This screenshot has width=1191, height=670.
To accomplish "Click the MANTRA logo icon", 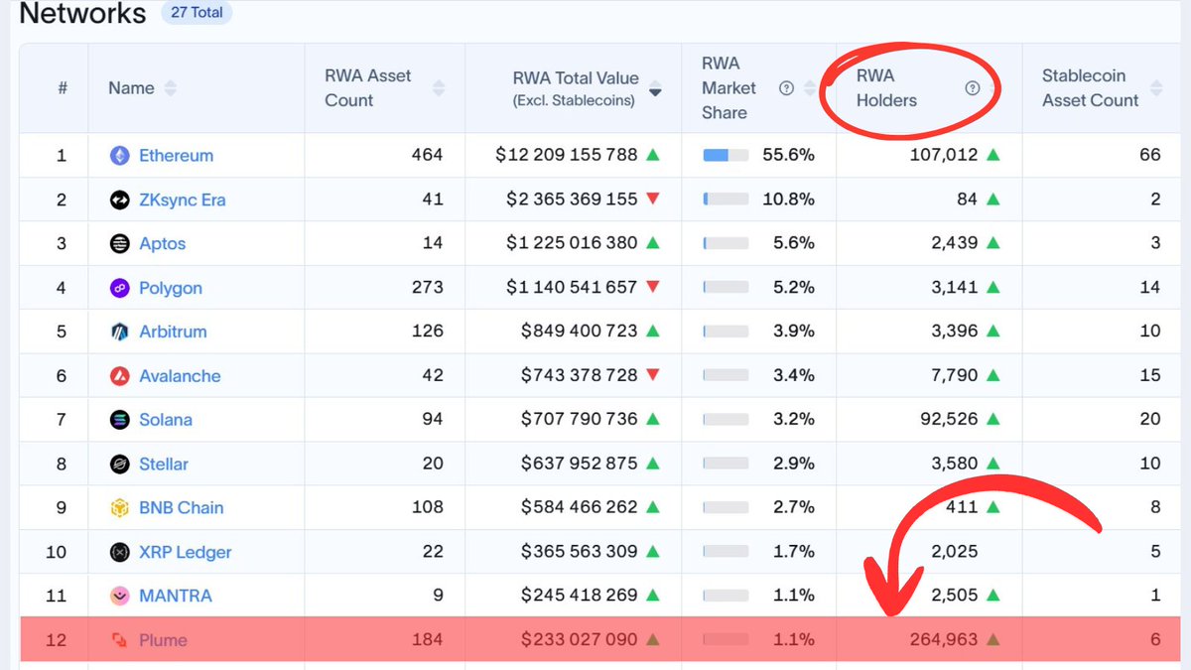I will point(120,596).
